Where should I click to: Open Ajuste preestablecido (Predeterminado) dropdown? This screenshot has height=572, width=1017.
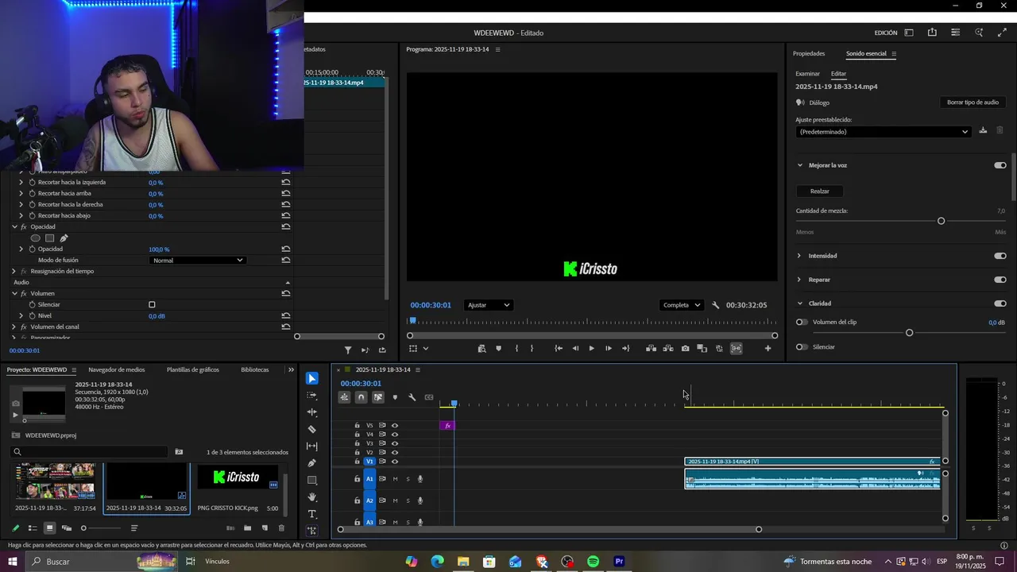[x=884, y=132]
